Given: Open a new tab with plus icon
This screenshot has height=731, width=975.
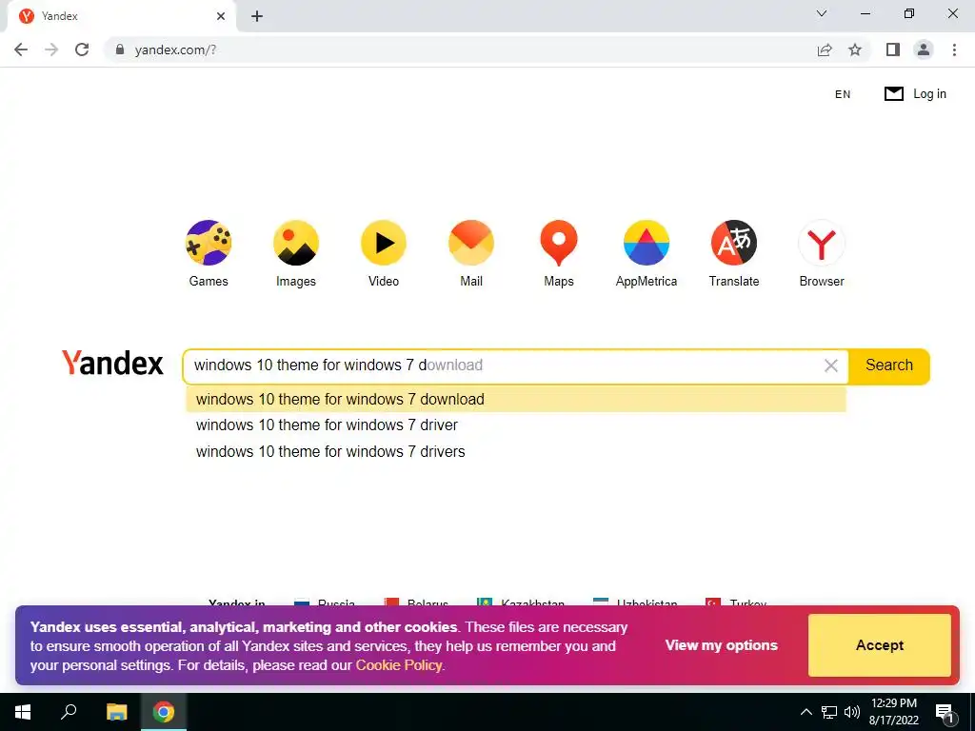Looking at the screenshot, I should point(257,16).
